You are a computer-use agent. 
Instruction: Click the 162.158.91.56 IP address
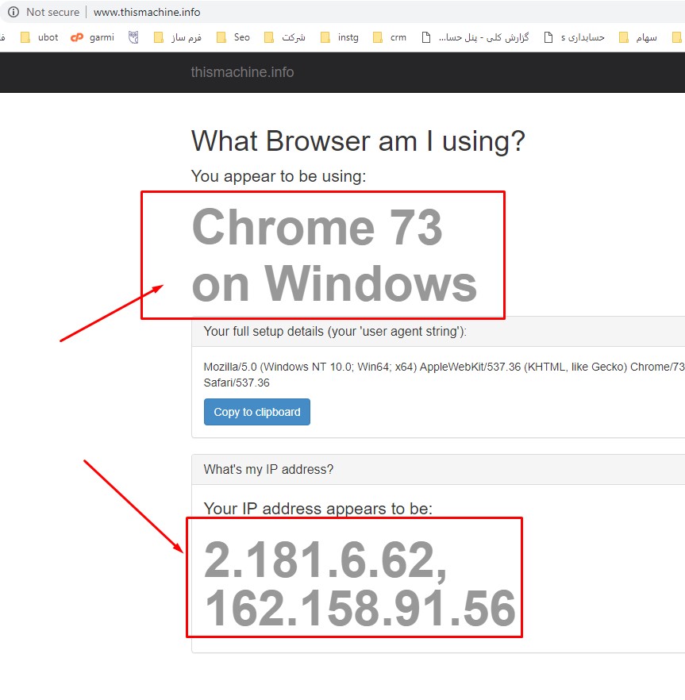[360, 608]
